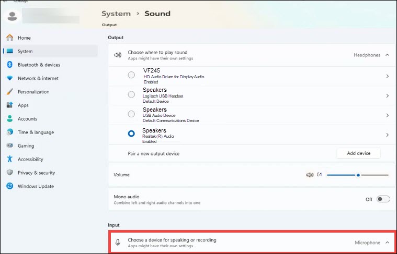Open Realtek(R) Audio properties chevron
Image resolution: width=397 pixels, height=254 pixels.
(x=388, y=135)
